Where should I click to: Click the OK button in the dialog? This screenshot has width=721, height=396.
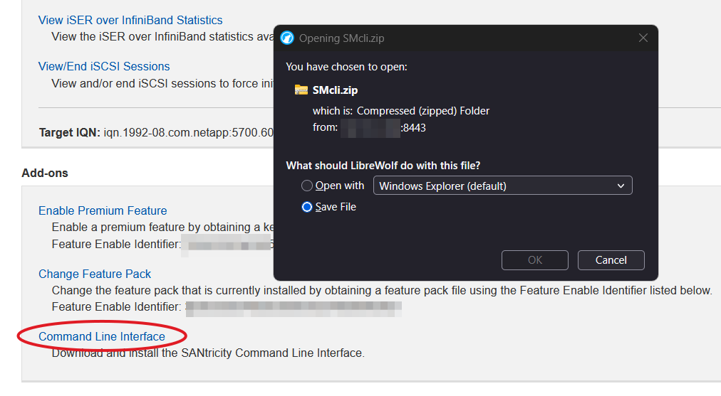(535, 260)
